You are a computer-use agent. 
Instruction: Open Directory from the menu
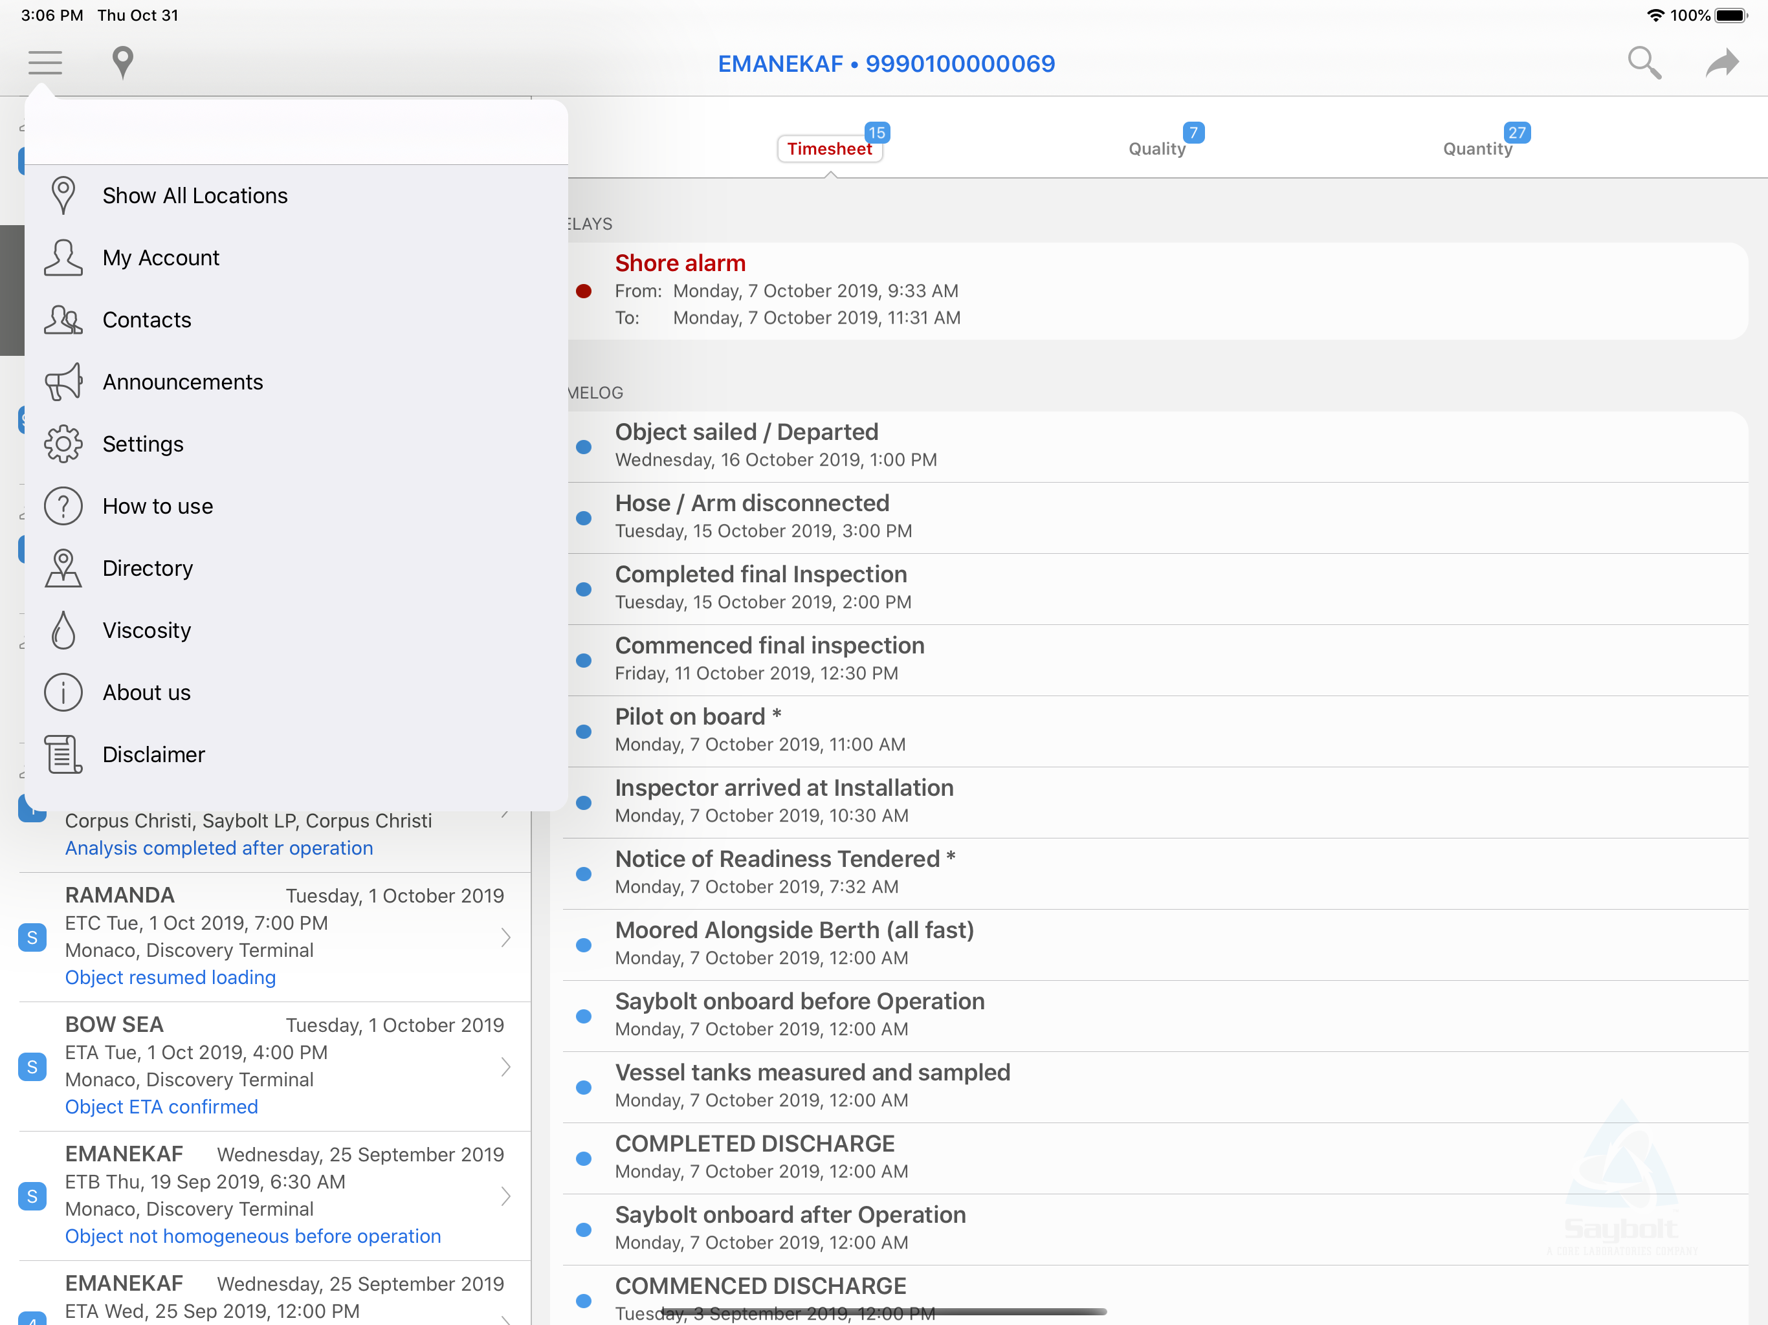[x=296, y=568]
